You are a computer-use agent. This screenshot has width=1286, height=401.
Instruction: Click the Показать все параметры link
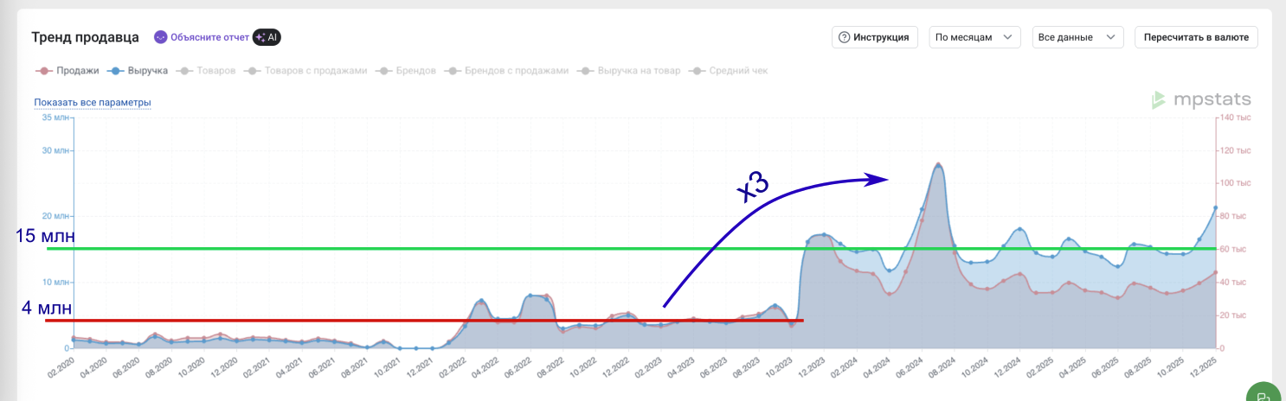[93, 102]
